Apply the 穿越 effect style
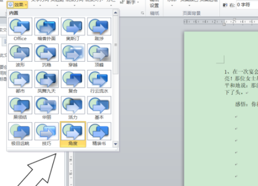Image resolution: width=258 pixels, height=186 pixels. pos(73,55)
